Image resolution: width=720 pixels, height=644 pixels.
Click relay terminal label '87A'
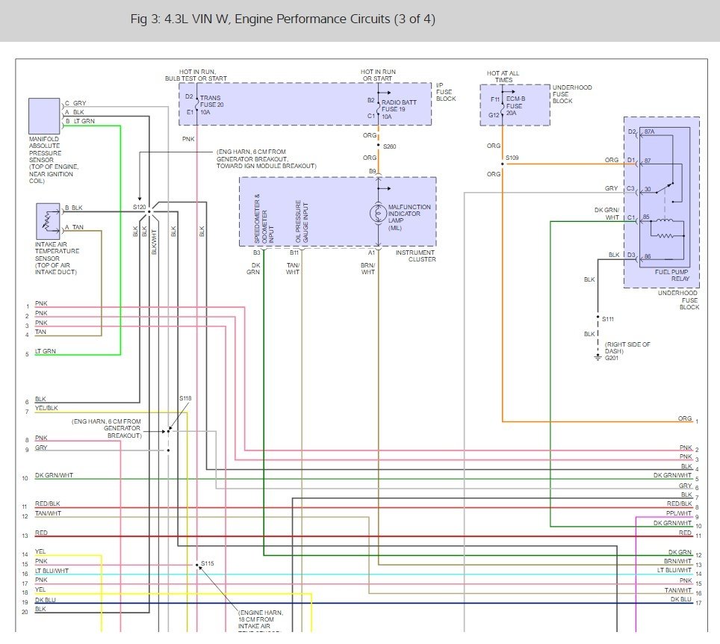649,131
